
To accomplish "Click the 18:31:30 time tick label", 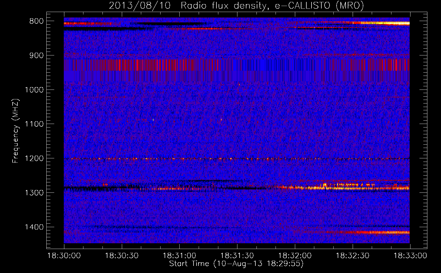I will point(237,256).
